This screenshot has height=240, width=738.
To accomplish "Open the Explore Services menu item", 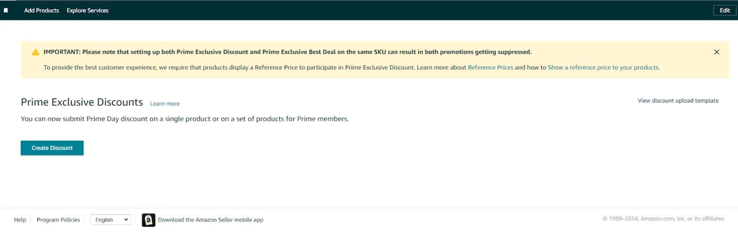I will (x=88, y=10).
